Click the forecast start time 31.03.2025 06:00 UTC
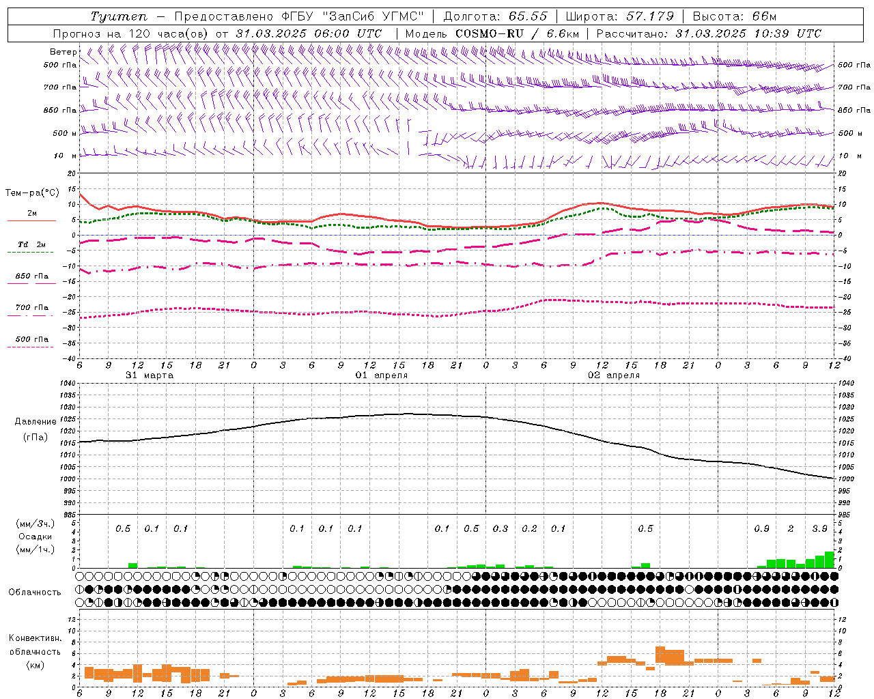Viewport: 874px width, 699px height. click(x=309, y=33)
